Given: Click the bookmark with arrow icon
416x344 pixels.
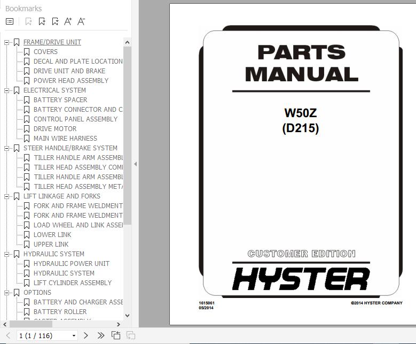Looking at the screenshot, I should 55,21.
